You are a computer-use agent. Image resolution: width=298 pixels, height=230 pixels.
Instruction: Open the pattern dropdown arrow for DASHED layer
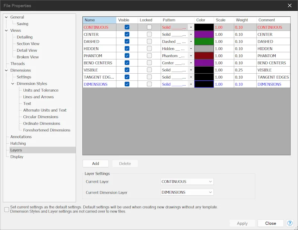coord(191,41)
